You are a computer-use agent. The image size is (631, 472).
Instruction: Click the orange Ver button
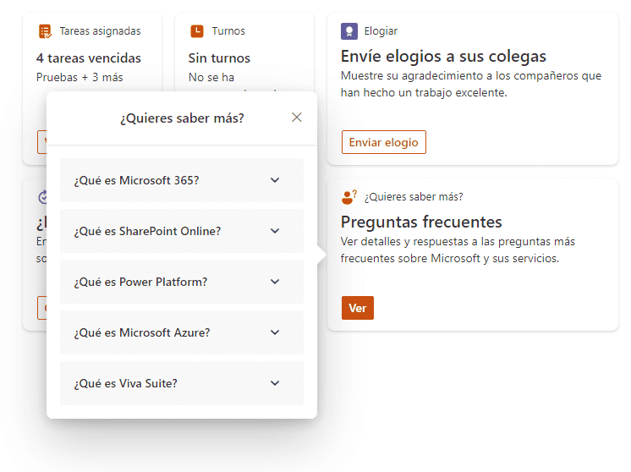coord(357,308)
